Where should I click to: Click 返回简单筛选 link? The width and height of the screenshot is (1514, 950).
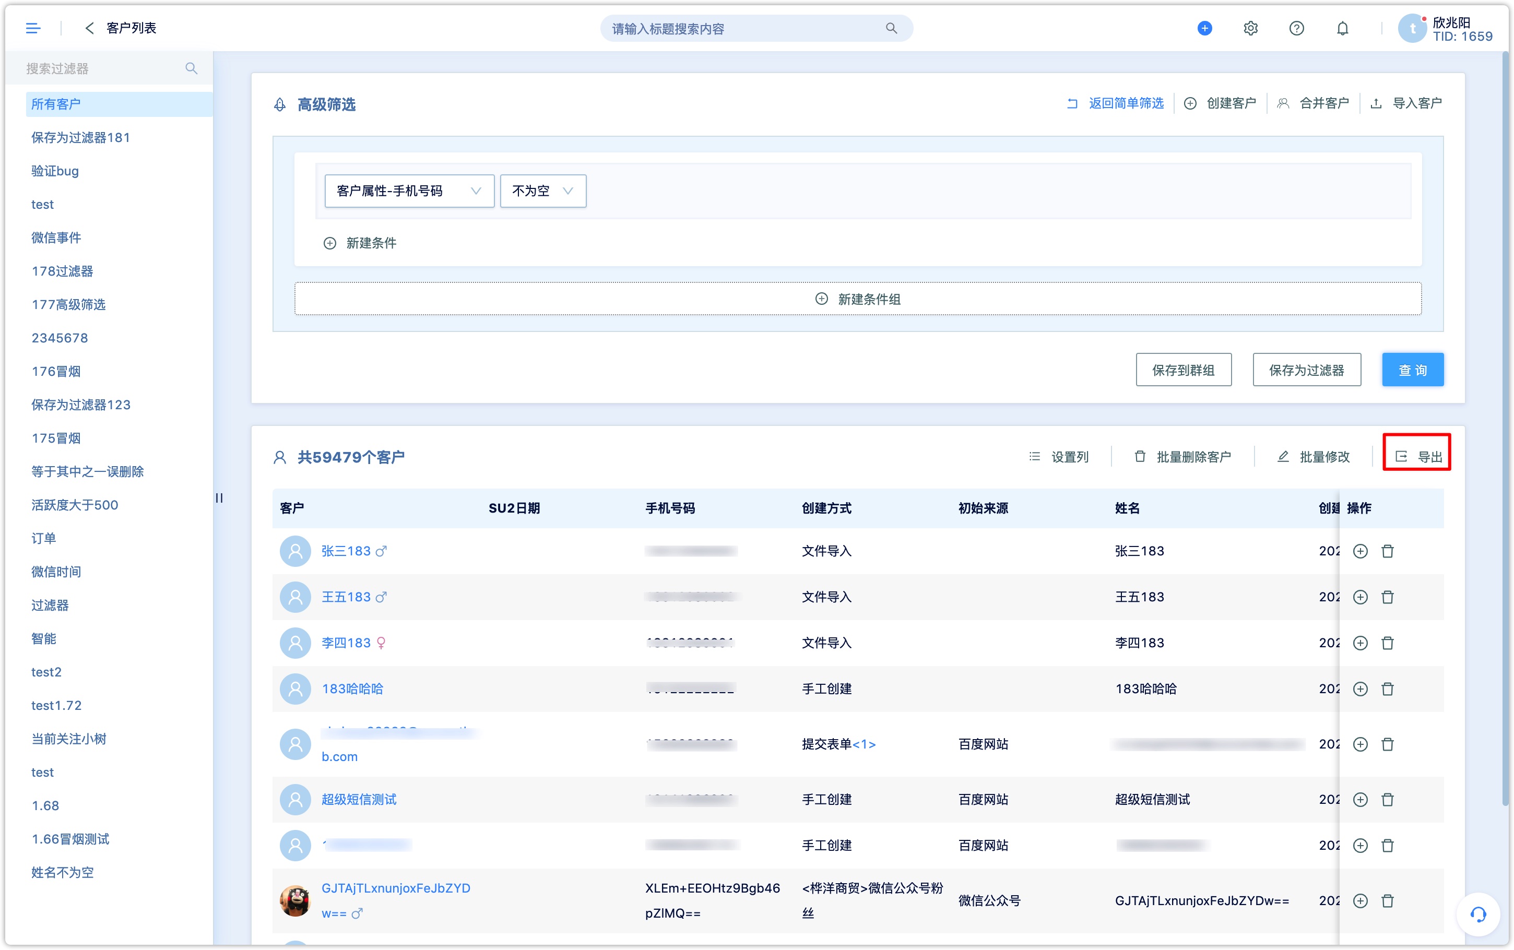1115,103
